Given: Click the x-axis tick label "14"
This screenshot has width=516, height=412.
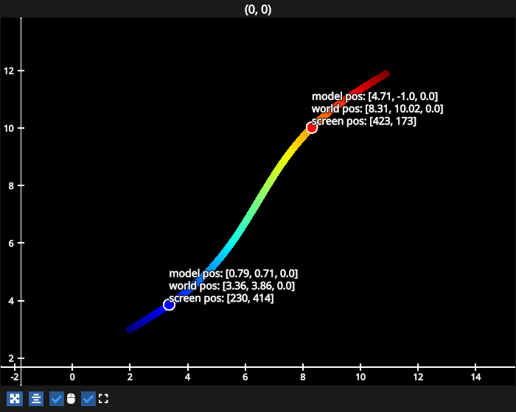Looking at the screenshot, I should coord(475,377).
